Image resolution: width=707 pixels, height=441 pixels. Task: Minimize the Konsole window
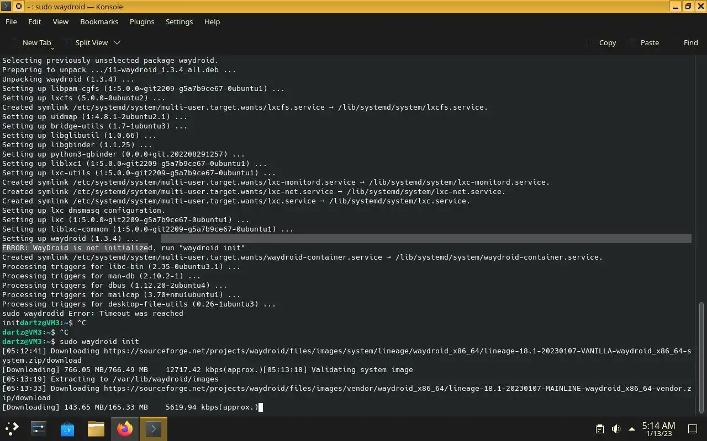click(x=676, y=7)
